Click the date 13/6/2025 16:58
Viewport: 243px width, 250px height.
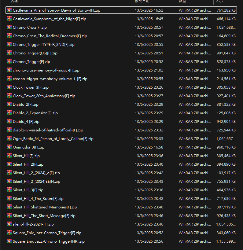click(x=149, y=147)
